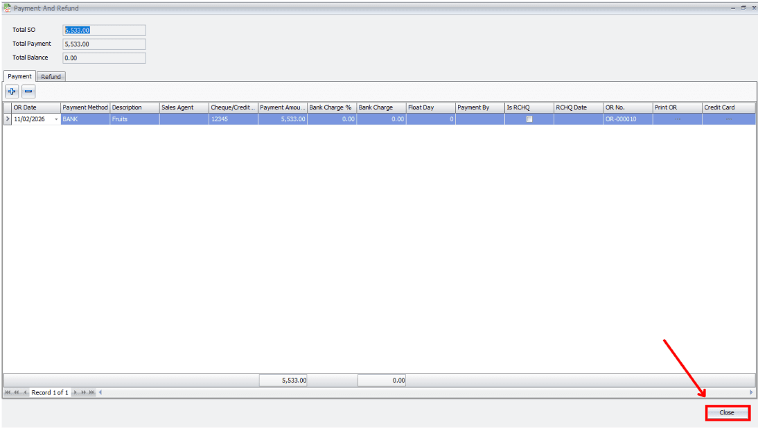Go to next record using navigator arrow
Viewport: 758px width, 429px height.
point(75,393)
